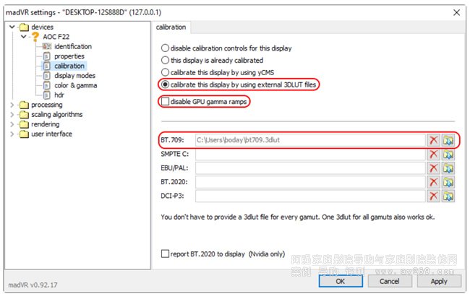Open the color & gamma page

(x=74, y=85)
